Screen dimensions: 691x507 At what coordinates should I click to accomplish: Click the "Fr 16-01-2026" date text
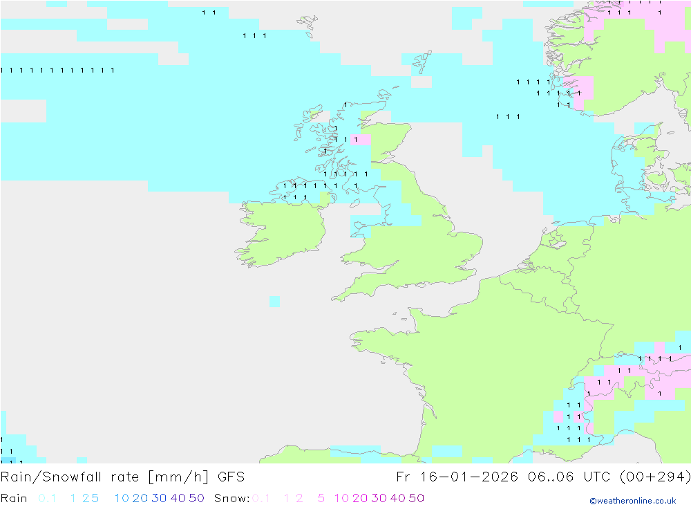457,477
